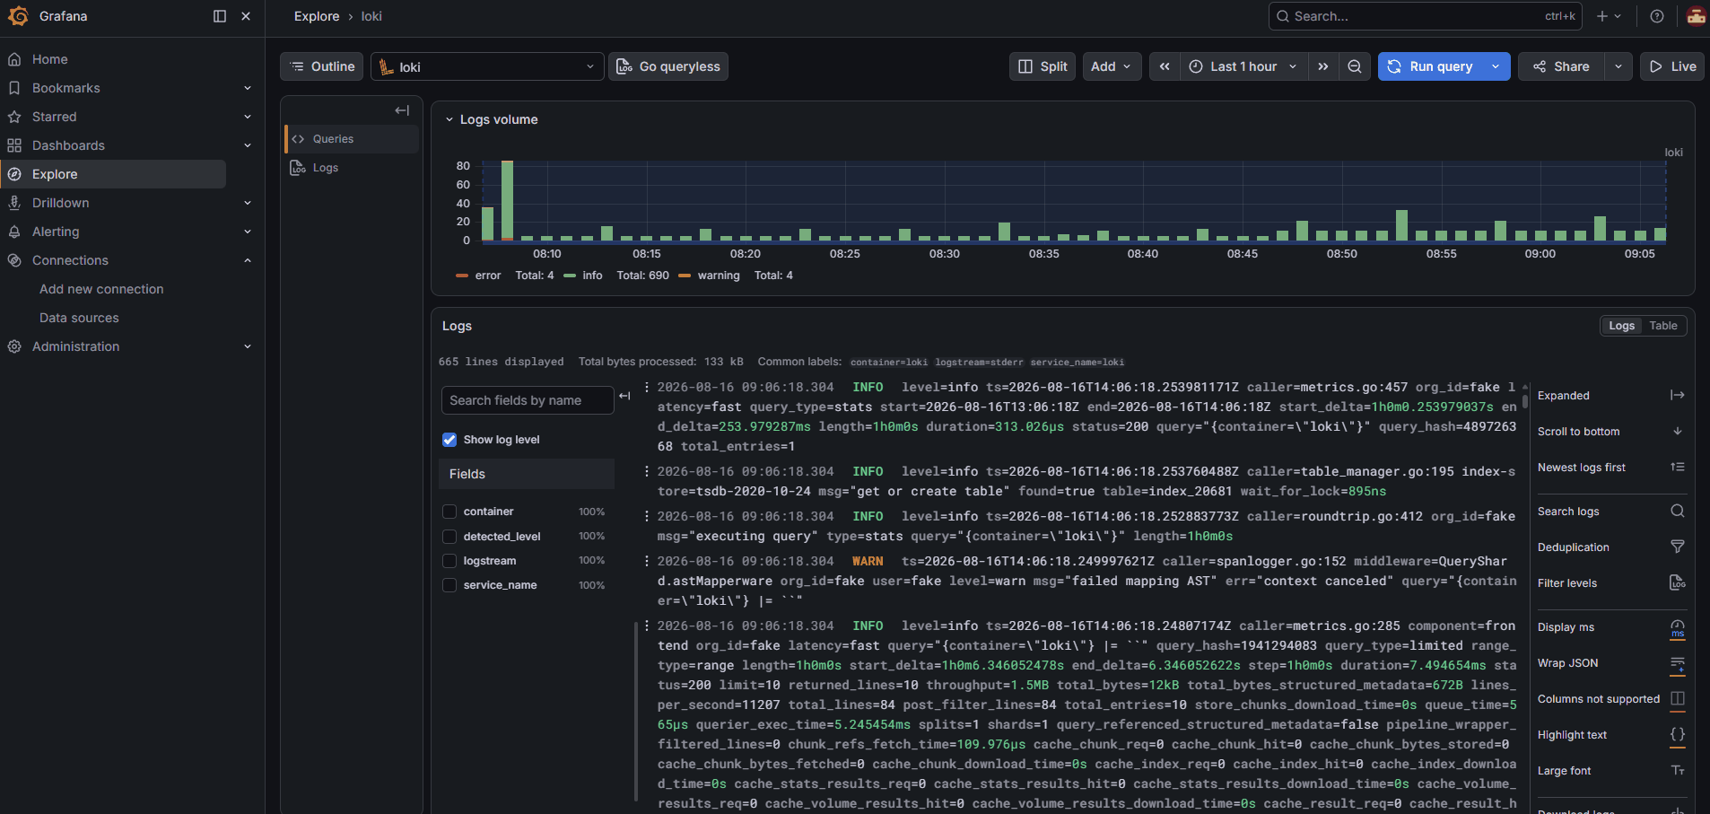
Task: Click the Grafana logo icon
Action: click(18, 16)
